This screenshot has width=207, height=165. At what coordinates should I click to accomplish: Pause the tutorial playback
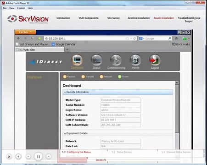pyautogui.click(x=38, y=156)
